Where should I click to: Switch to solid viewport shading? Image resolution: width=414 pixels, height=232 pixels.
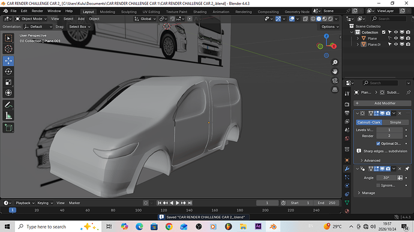click(319, 19)
